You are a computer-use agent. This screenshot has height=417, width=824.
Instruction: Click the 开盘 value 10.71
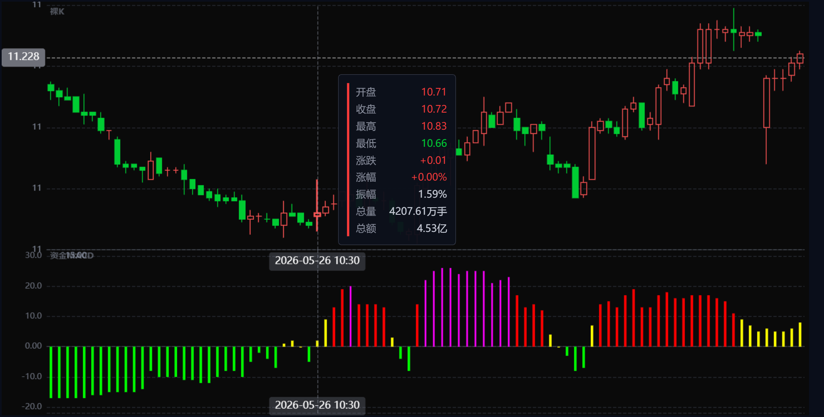[434, 92]
